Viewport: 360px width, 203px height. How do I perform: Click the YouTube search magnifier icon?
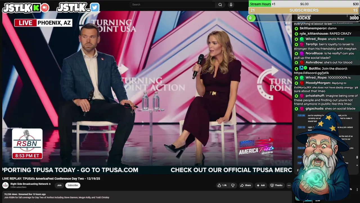[x=220, y=5]
